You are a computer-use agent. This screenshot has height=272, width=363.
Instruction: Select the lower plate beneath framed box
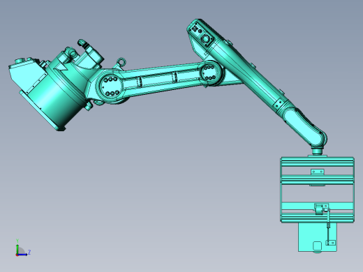[x=318, y=237]
